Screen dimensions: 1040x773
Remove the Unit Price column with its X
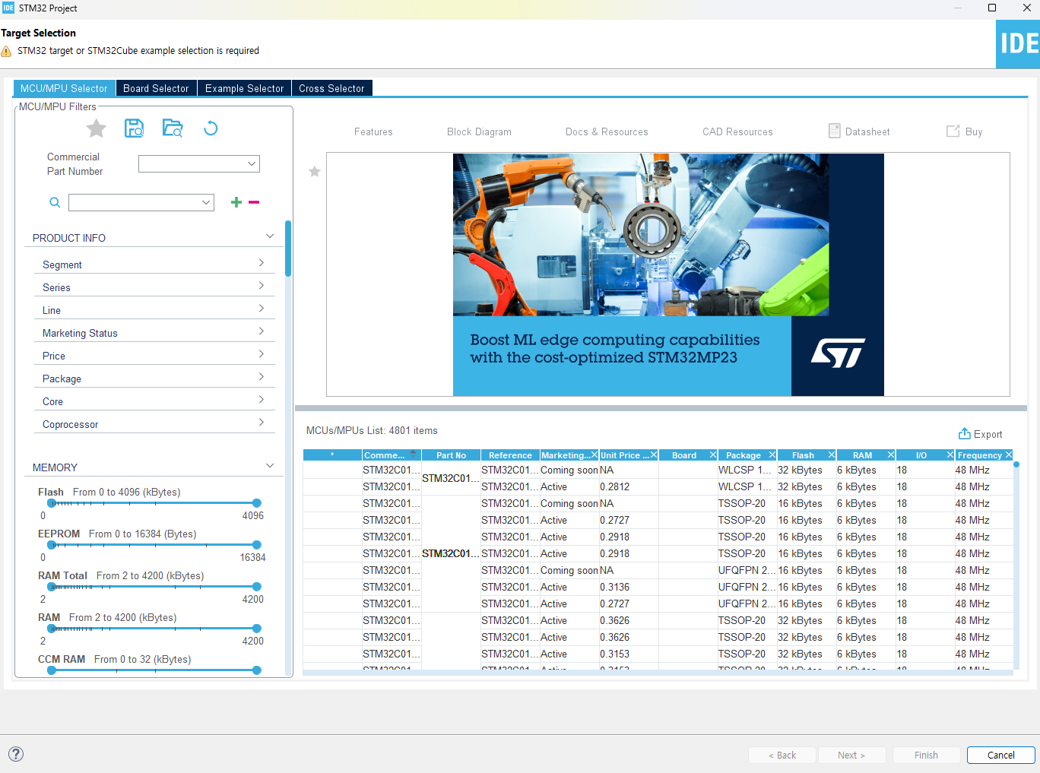point(654,455)
